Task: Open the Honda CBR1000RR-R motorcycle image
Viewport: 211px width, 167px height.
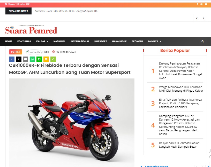Action: pyautogui.click(x=72, y=123)
